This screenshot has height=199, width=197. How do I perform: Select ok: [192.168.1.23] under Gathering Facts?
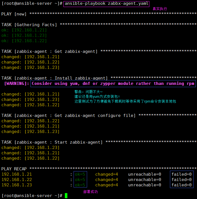click(x=24, y=35)
